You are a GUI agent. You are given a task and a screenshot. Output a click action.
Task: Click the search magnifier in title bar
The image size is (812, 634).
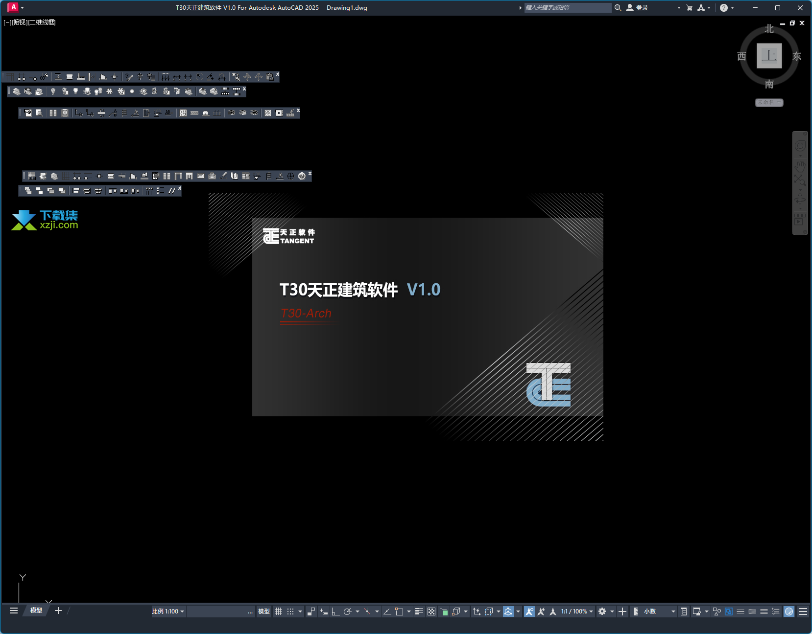[618, 8]
